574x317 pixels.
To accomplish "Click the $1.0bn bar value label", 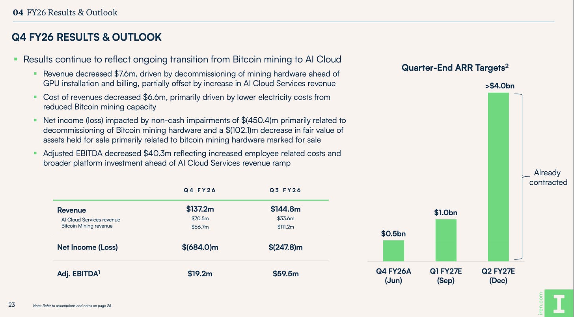I will click(446, 212).
